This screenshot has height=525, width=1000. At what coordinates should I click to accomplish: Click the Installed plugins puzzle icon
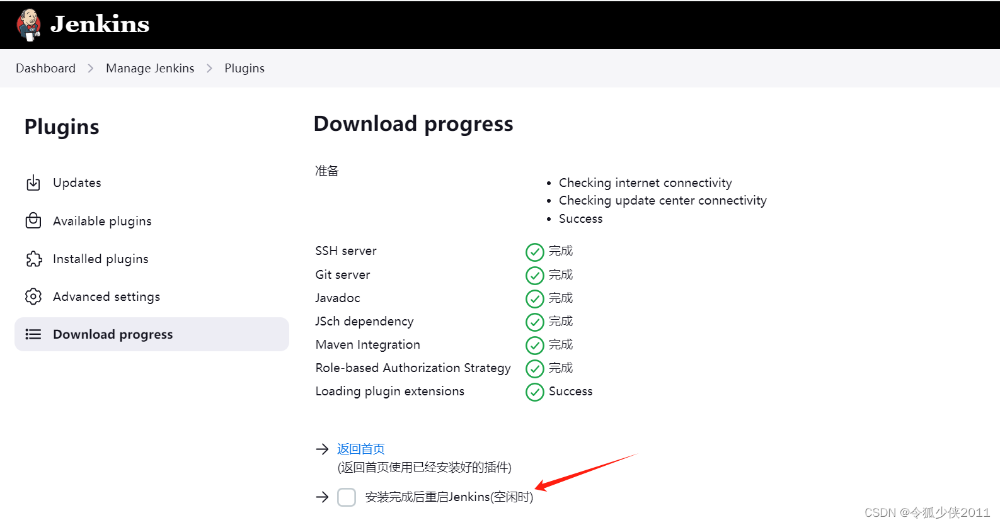[x=33, y=259]
